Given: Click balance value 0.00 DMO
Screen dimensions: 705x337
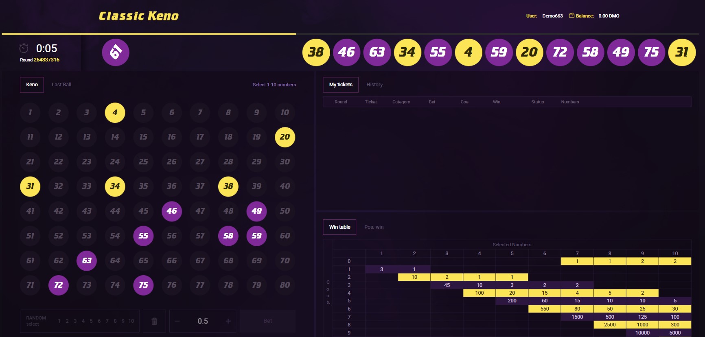Looking at the screenshot, I should click(x=609, y=16).
